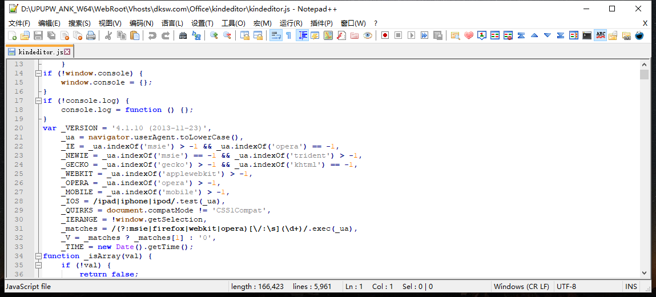
Task: Click the Redo arrow icon
Action: point(165,35)
